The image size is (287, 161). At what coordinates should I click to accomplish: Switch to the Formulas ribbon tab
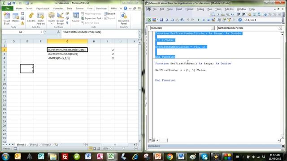pos(58,8)
